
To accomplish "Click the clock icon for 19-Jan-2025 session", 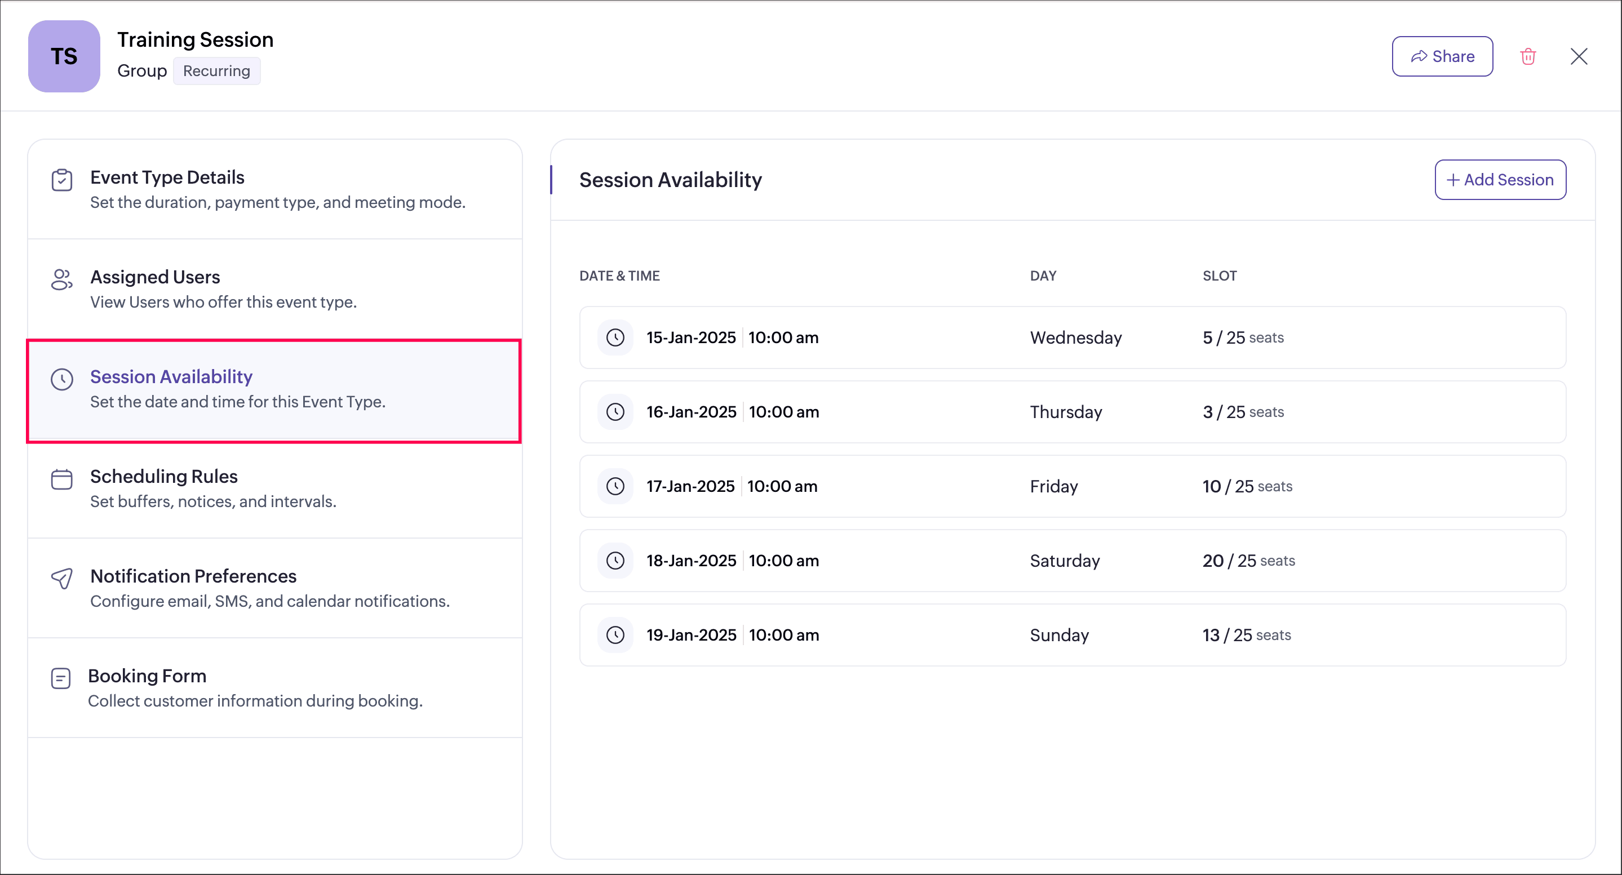I will click(615, 634).
